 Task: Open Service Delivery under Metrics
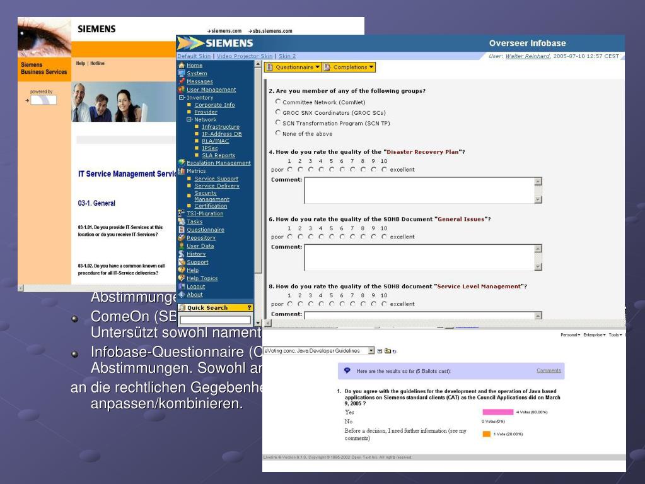tap(217, 186)
